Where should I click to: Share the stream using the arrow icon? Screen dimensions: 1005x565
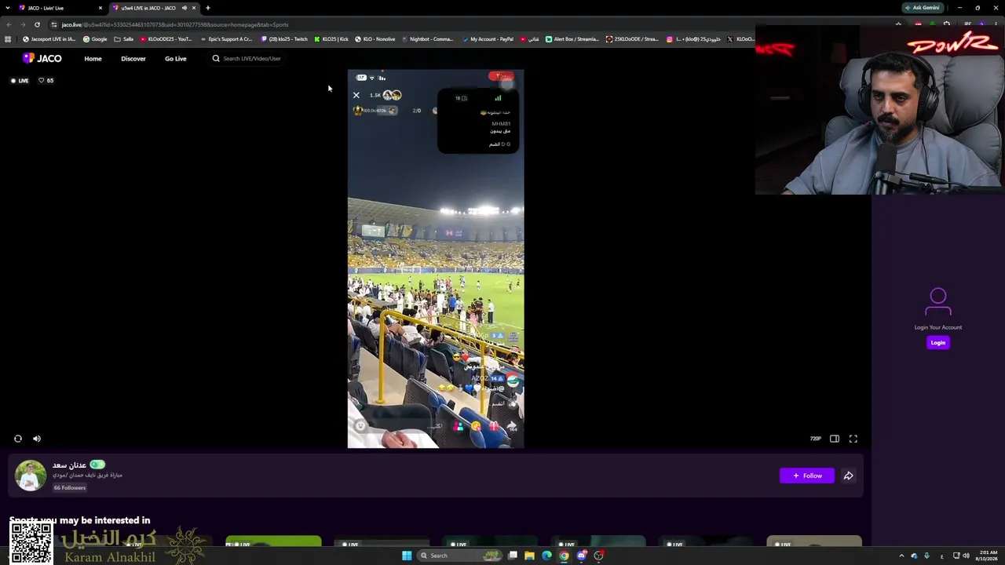tap(849, 476)
